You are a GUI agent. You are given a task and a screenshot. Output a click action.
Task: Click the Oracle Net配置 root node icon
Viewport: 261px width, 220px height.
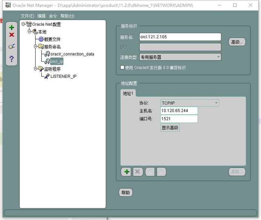[x=29, y=24]
